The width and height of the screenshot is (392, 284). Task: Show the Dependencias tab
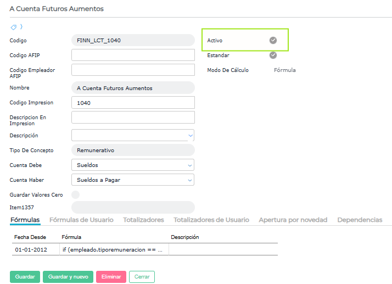[x=360, y=220]
